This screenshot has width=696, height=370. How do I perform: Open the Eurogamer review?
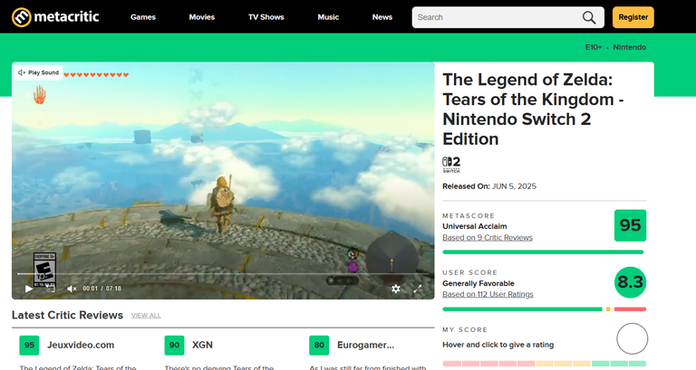[366, 345]
